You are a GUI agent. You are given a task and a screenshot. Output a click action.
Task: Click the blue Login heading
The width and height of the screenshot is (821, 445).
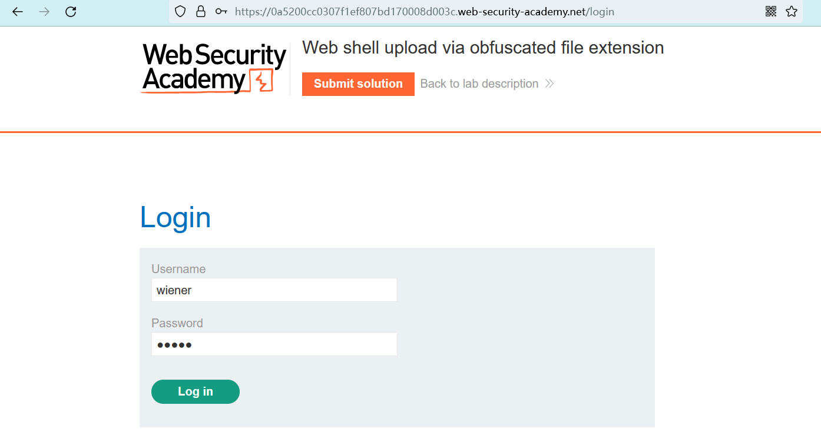(176, 217)
